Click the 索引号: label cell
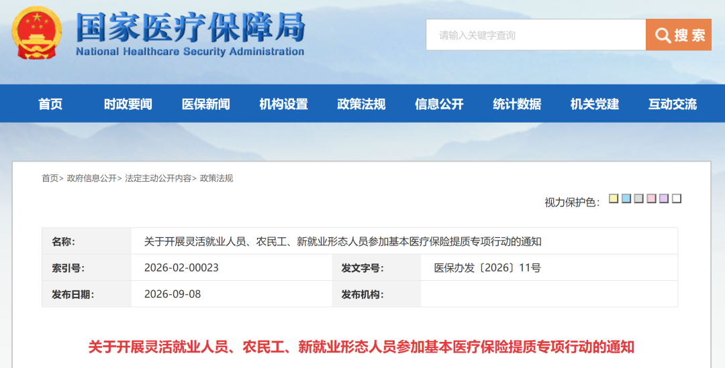 click(x=87, y=268)
